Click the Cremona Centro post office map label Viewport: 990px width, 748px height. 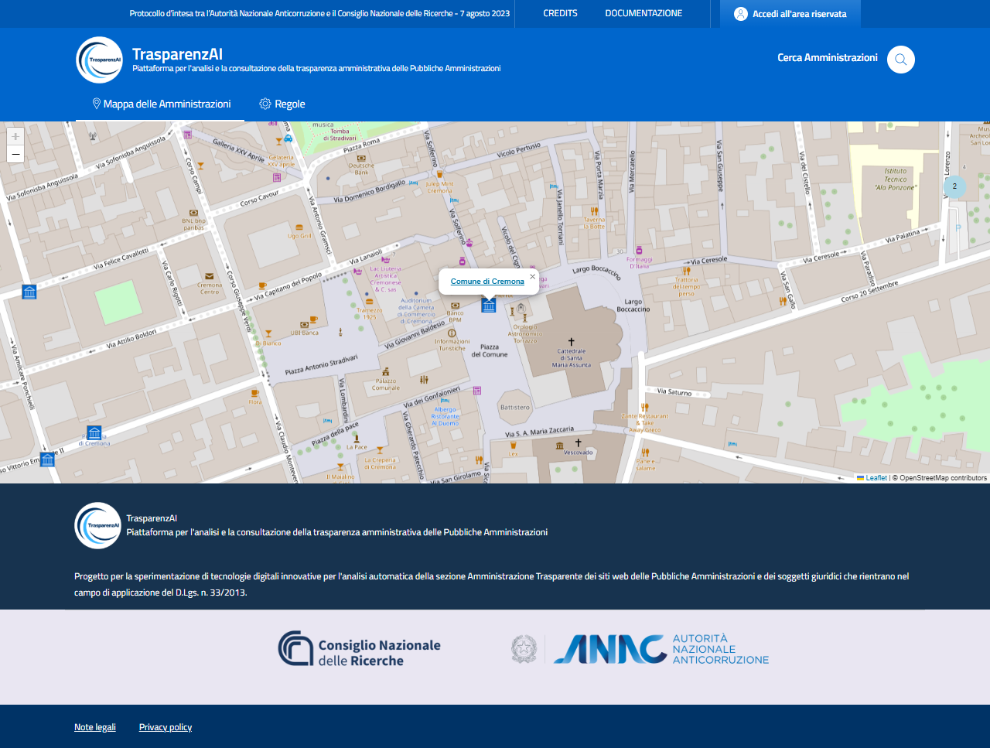point(210,289)
